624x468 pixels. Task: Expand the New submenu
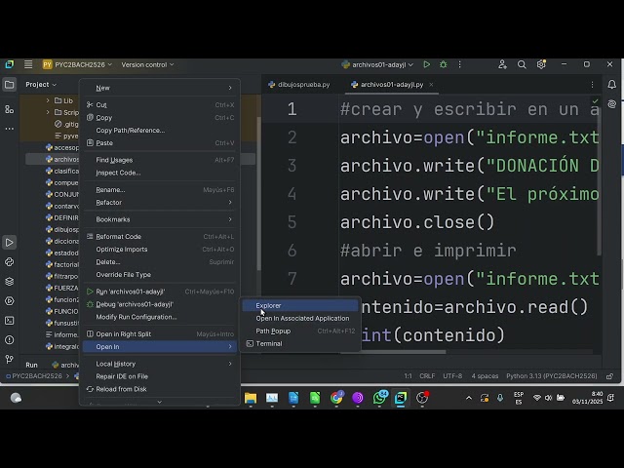point(160,88)
